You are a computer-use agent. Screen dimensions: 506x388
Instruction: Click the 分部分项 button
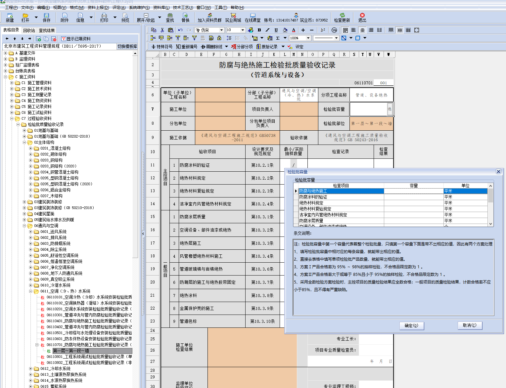242,47
